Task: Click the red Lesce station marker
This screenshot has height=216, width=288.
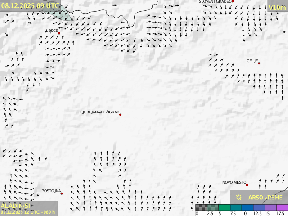Action: (59, 33)
